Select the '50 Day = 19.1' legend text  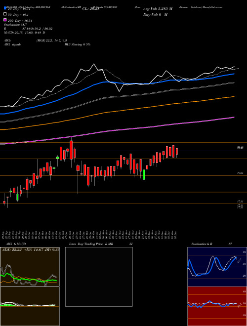(x=18, y=15)
